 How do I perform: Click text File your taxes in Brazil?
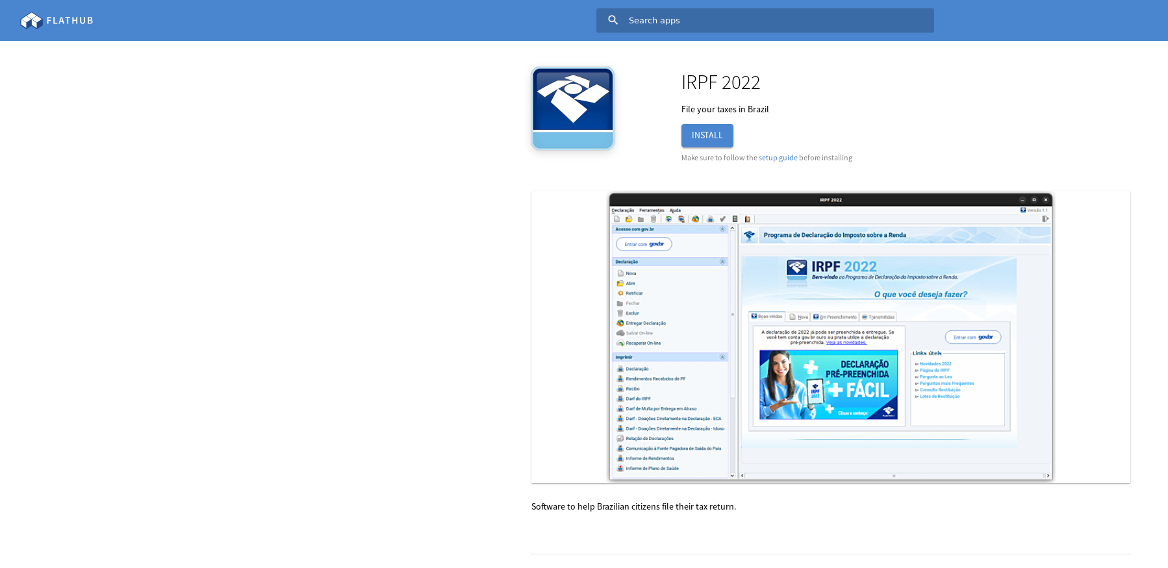pos(725,109)
